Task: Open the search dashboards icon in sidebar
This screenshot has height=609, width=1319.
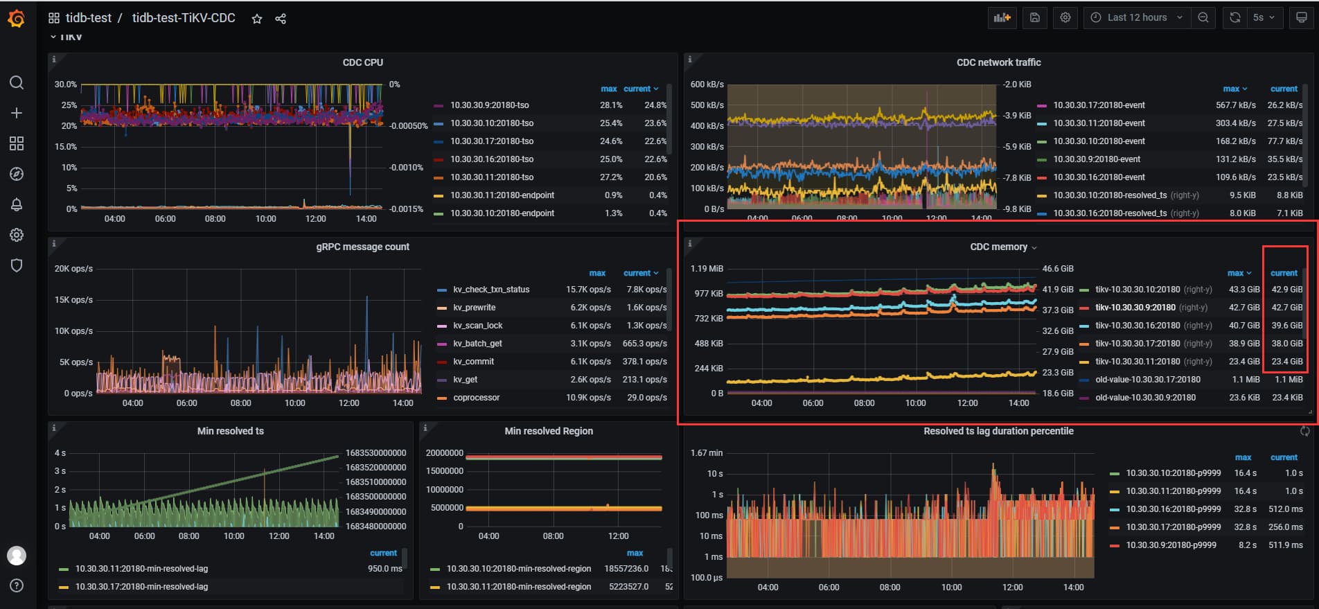Action: (17, 83)
